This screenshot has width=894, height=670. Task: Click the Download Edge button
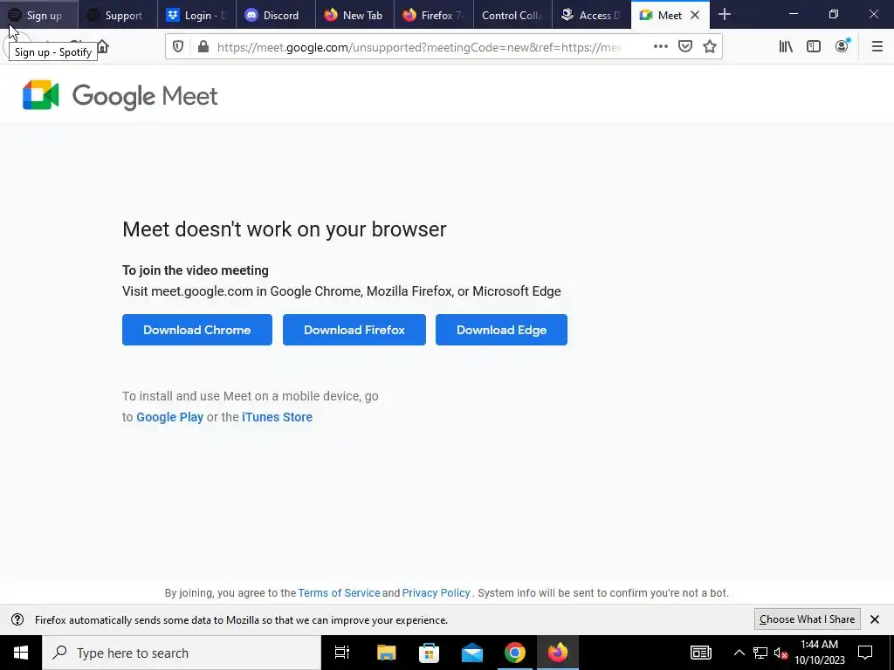coord(501,329)
